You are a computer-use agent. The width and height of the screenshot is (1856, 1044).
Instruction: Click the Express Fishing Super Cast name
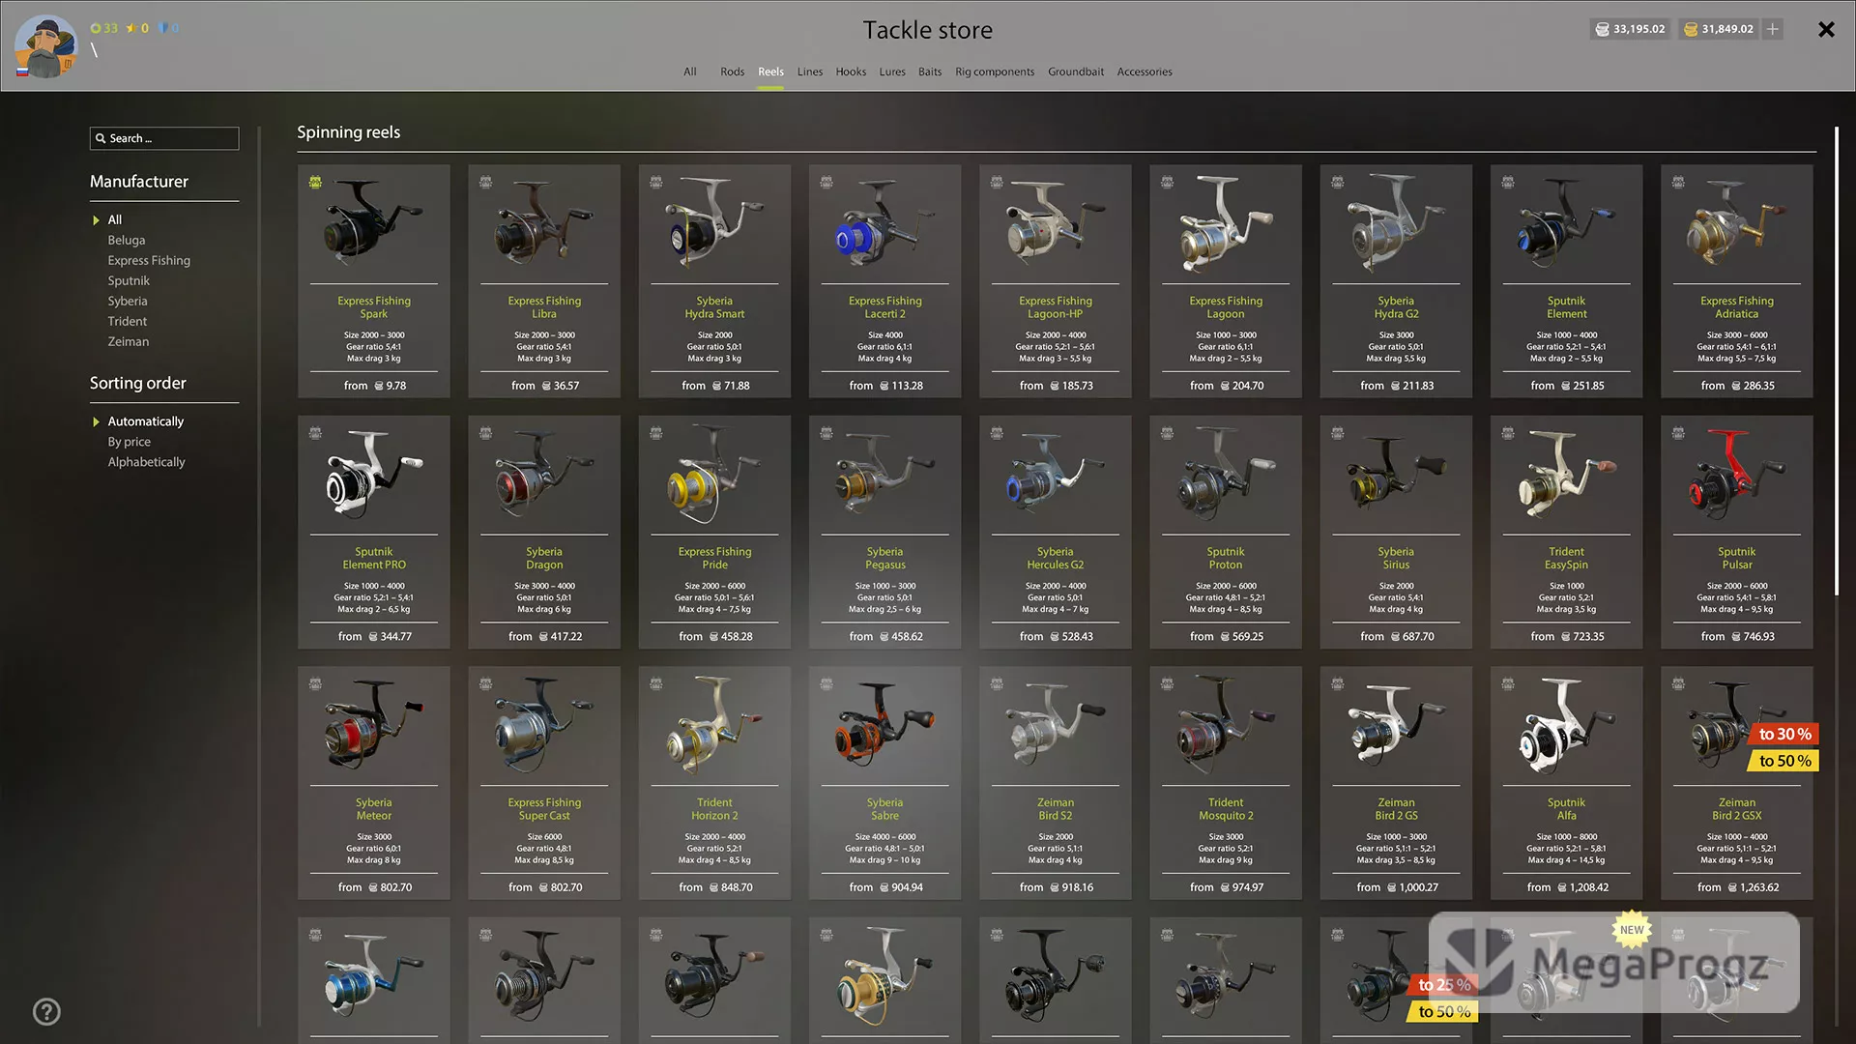coord(544,809)
